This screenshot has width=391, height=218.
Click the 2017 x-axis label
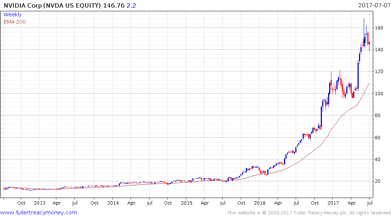333,203
